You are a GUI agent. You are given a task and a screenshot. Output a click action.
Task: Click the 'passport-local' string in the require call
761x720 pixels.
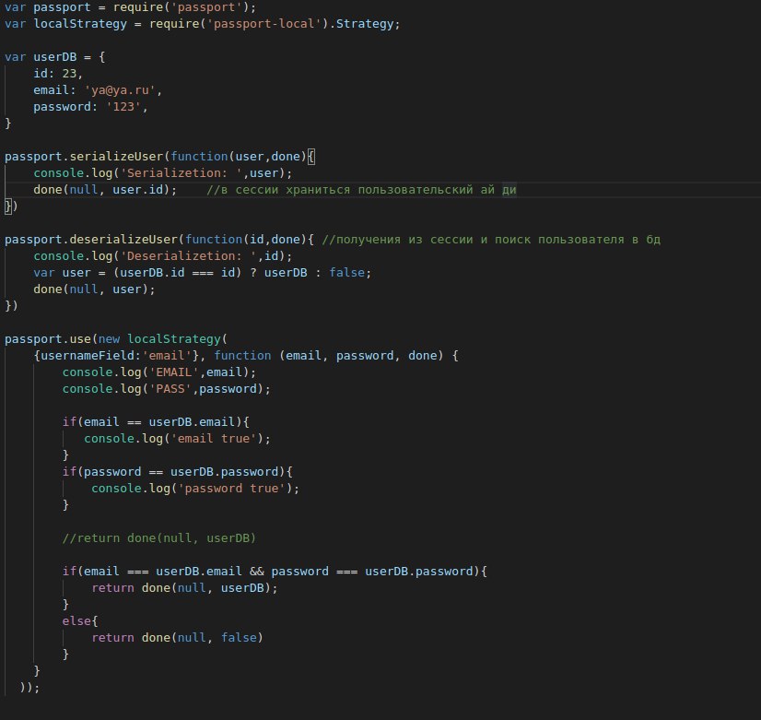[264, 24]
